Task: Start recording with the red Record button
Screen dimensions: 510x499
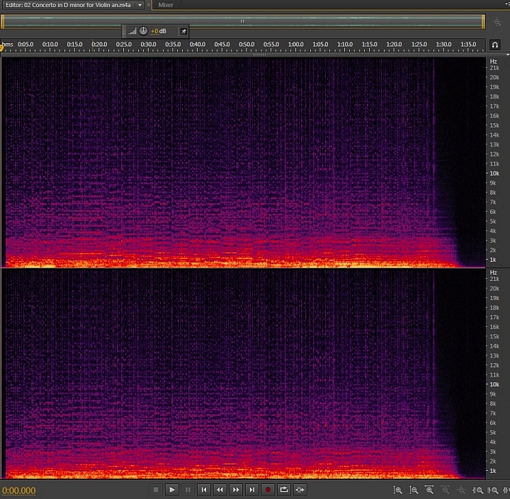Action: (268, 490)
